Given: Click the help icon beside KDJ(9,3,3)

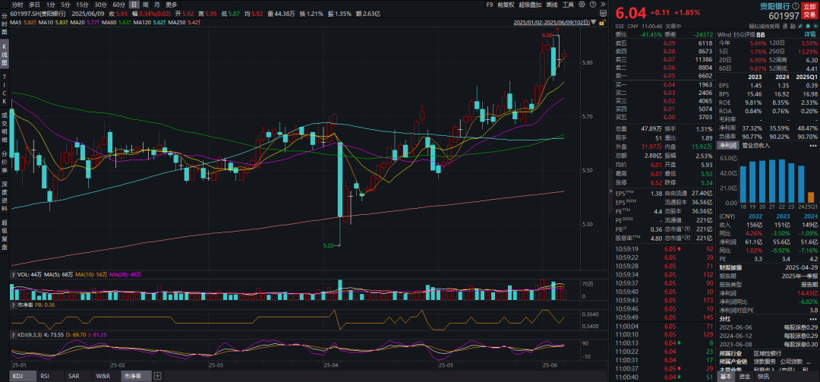Looking at the screenshot, I should tap(13, 333).
